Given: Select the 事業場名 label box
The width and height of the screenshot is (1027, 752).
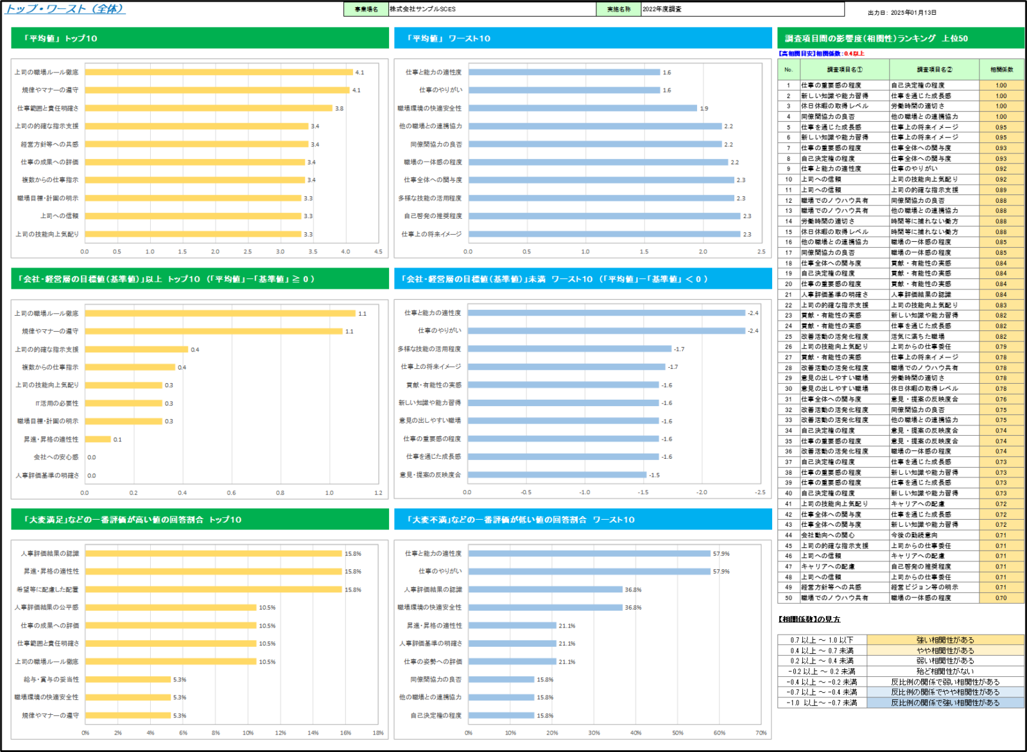Looking at the screenshot, I should click(x=366, y=9).
